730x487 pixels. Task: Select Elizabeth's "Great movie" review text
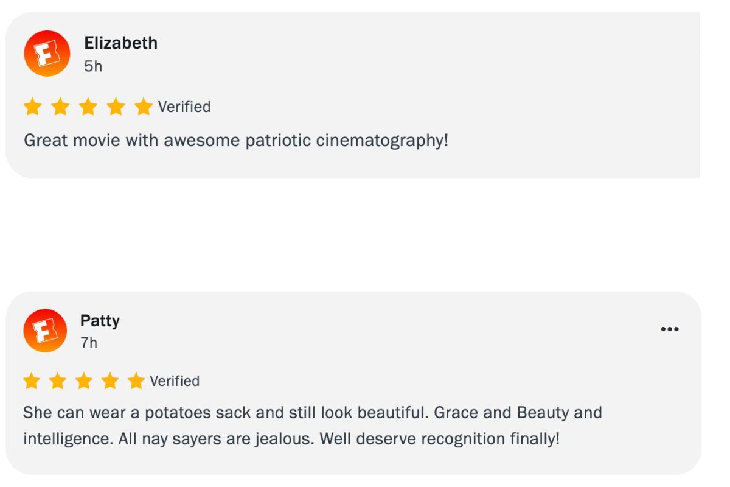tap(236, 141)
